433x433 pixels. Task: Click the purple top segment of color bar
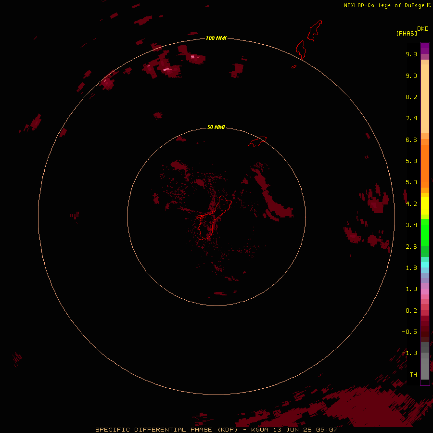425,48
